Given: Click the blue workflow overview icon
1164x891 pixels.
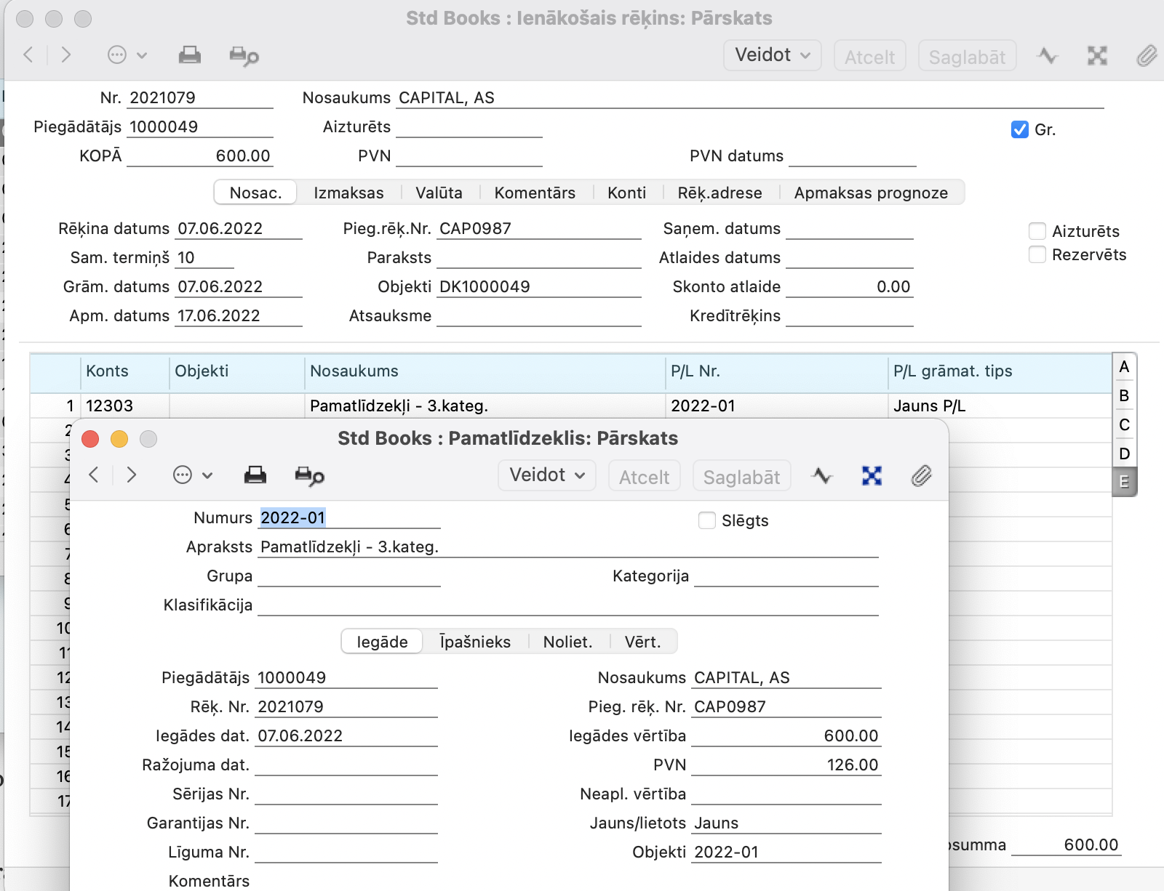Looking at the screenshot, I should (872, 476).
